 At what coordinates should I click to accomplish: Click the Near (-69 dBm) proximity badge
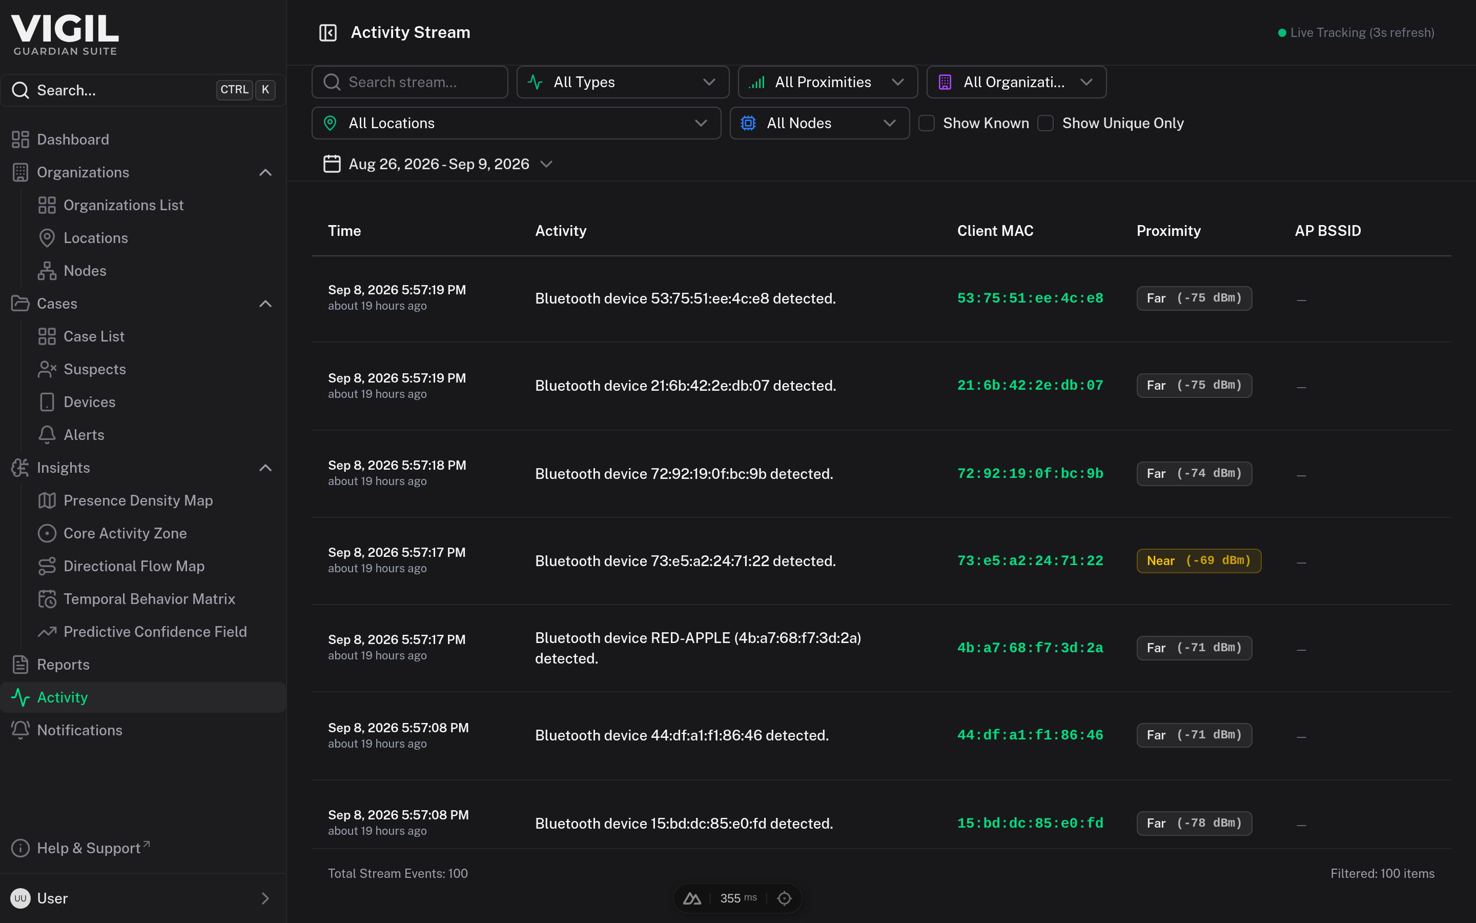coord(1199,560)
